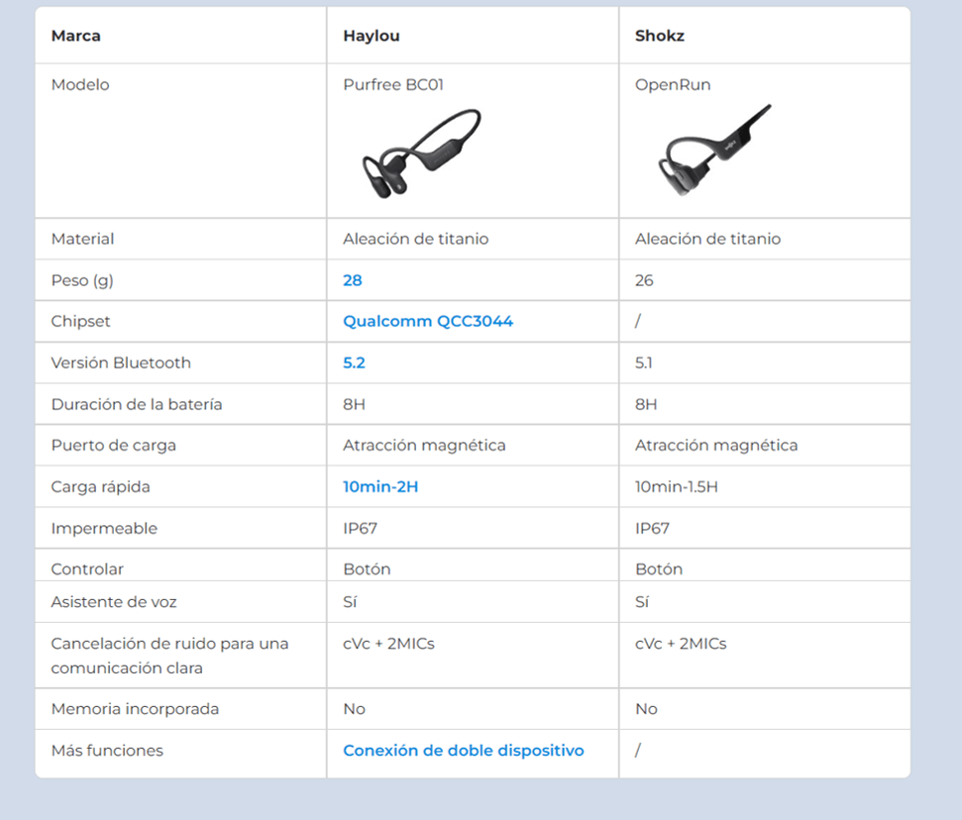The image size is (962, 820).
Task: Select the Shokz column header
Action: click(x=660, y=36)
